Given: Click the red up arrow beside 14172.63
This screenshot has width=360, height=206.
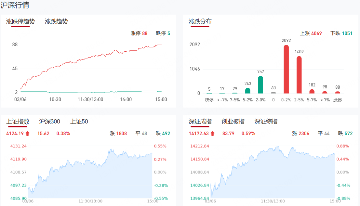Looking at the screenshot, I should [212, 134].
